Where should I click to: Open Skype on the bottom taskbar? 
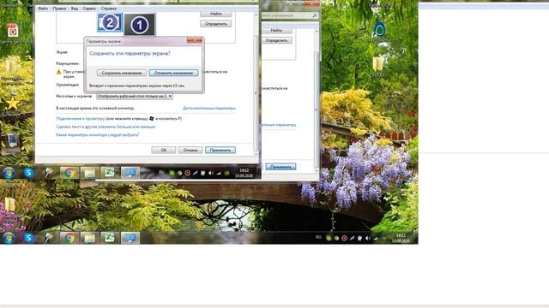(29, 238)
